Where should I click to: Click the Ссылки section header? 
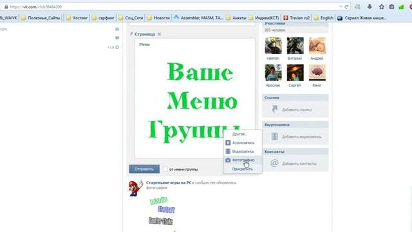pyautogui.click(x=295, y=97)
